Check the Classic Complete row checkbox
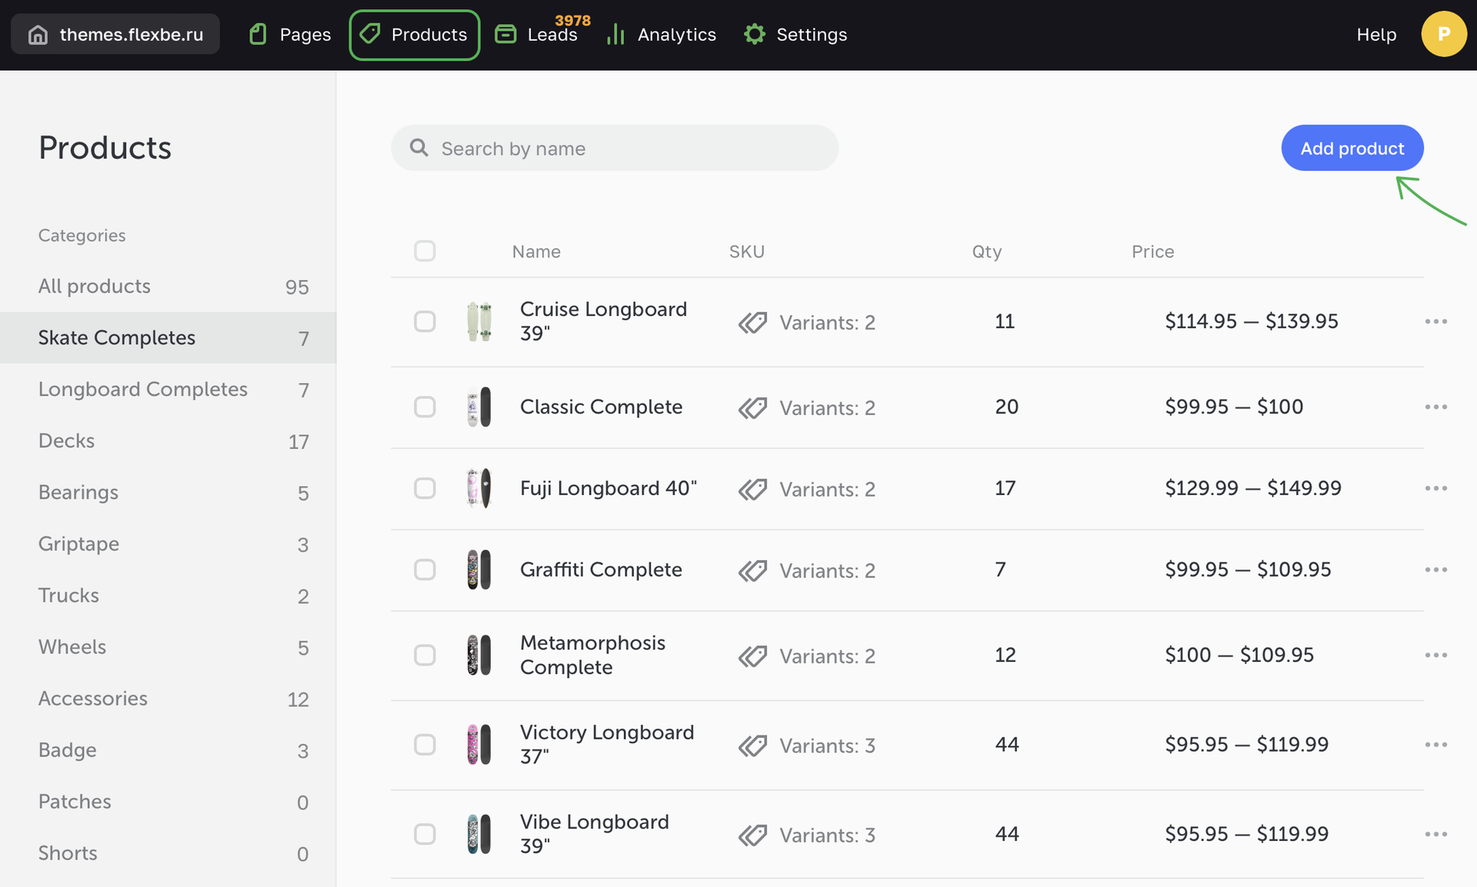Image resolution: width=1477 pixels, height=887 pixels. pos(425,407)
